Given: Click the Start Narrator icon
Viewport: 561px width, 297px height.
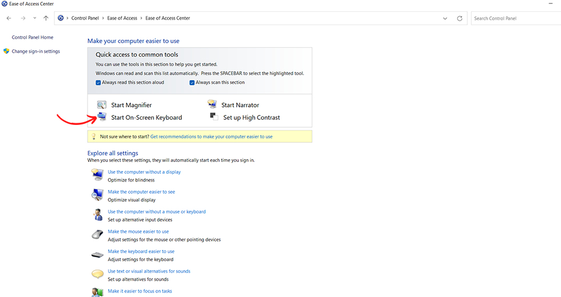Looking at the screenshot, I should pyautogui.click(x=212, y=104).
